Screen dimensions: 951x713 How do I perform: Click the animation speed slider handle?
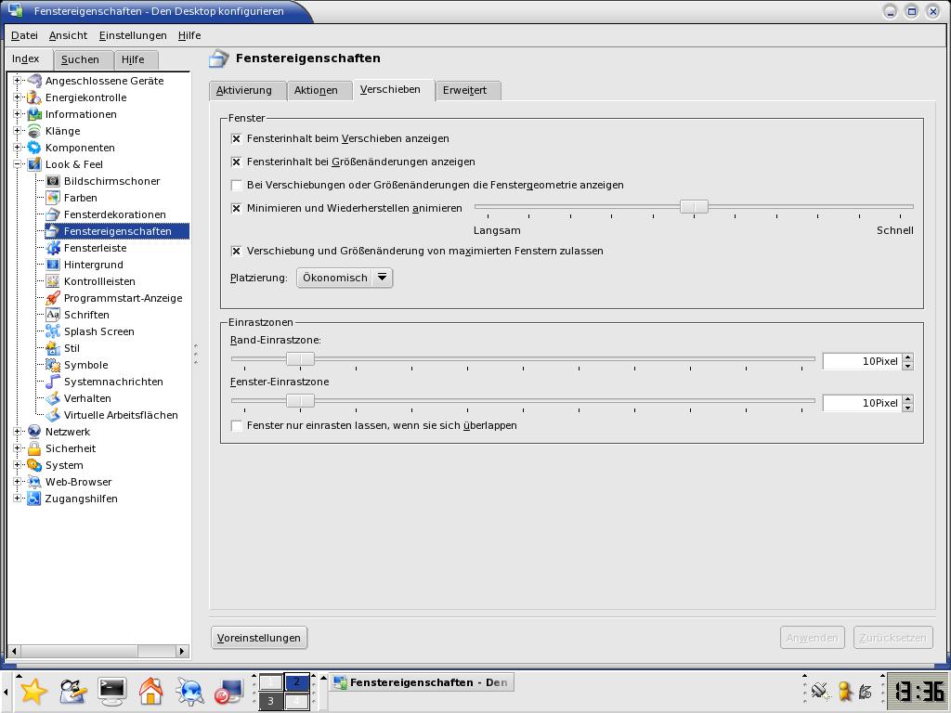click(x=694, y=207)
